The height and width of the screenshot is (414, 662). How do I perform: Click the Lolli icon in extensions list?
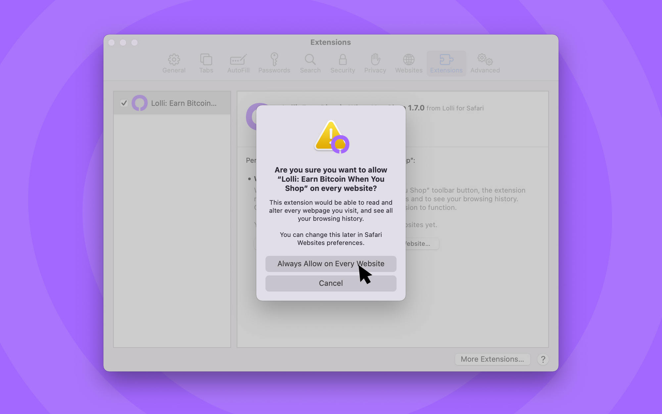pyautogui.click(x=139, y=103)
